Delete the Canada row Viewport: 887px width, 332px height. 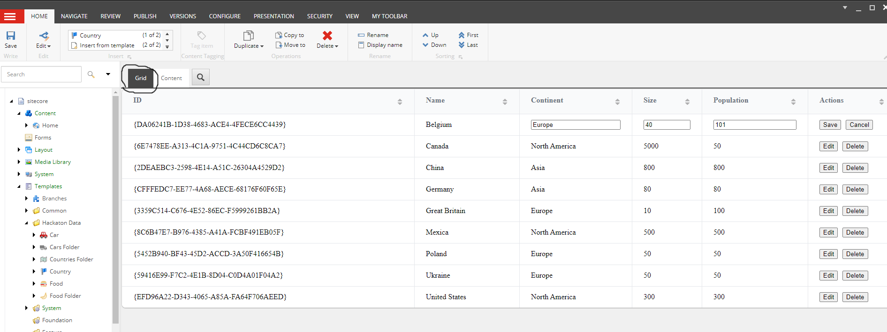tap(855, 146)
